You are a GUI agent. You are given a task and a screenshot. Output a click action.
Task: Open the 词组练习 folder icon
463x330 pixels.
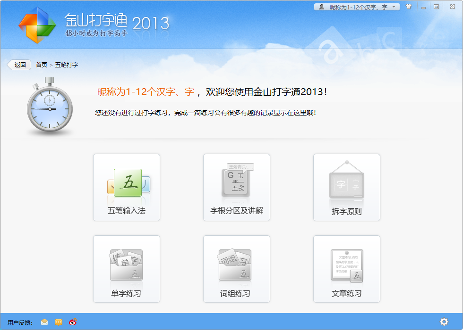coord(236,265)
